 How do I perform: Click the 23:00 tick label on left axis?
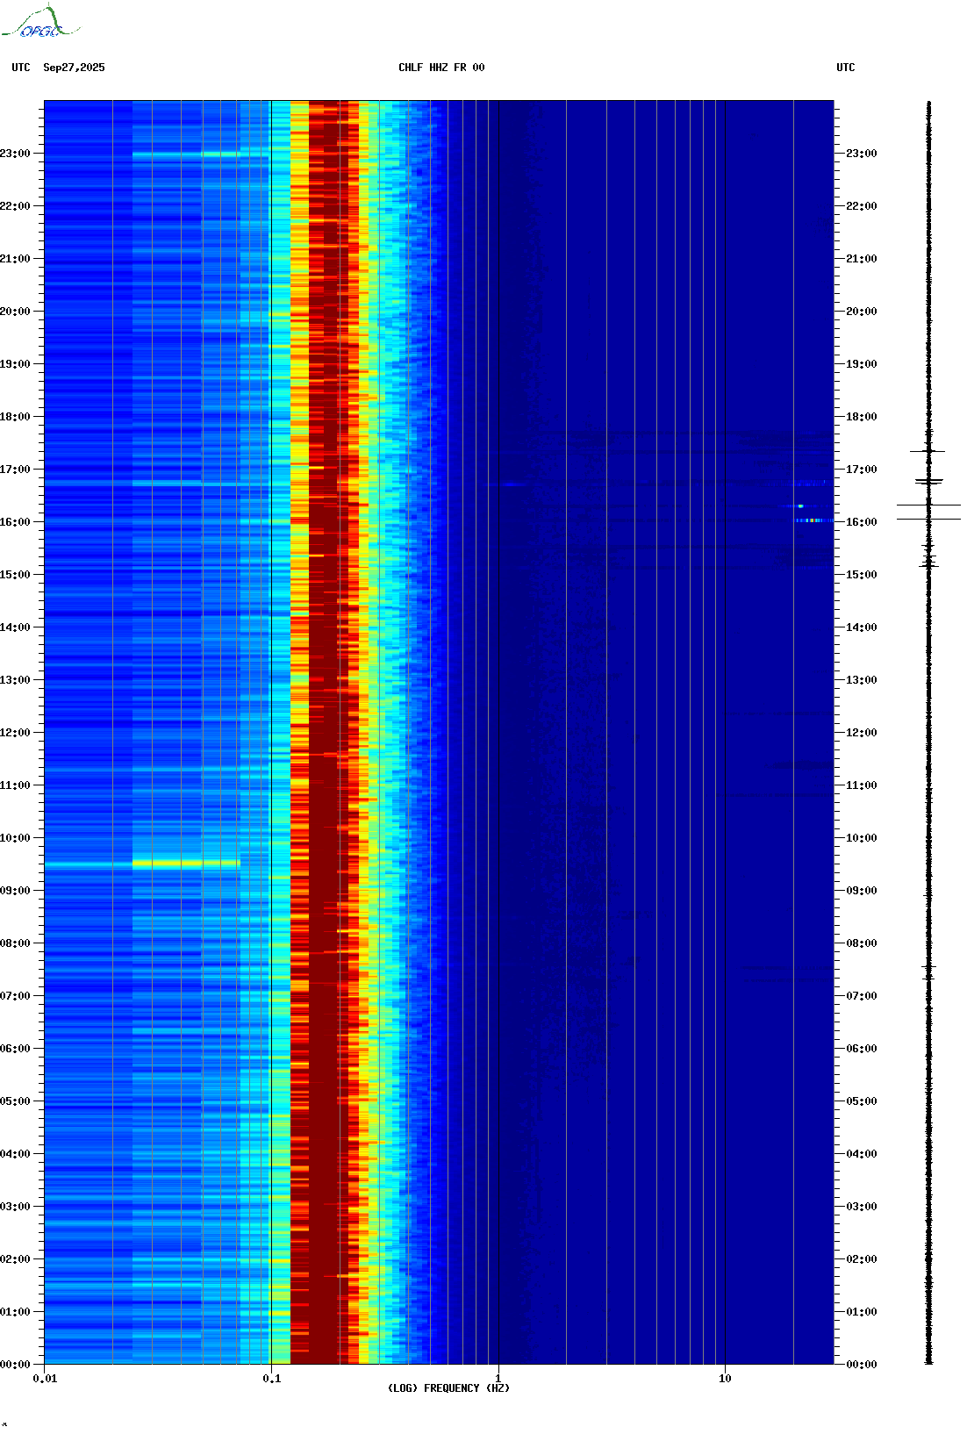click(16, 154)
